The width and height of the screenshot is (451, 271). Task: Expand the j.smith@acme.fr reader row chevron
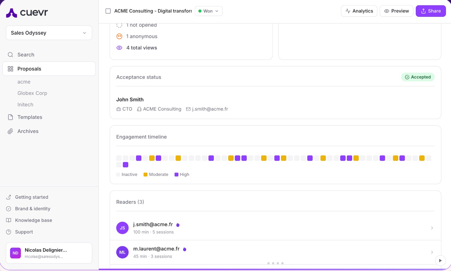(432, 228)
